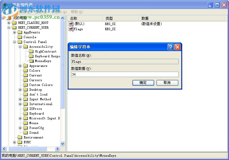Expand the Microsoft Input D node
This screenshot has width=229, height=160.
[20, 118]
